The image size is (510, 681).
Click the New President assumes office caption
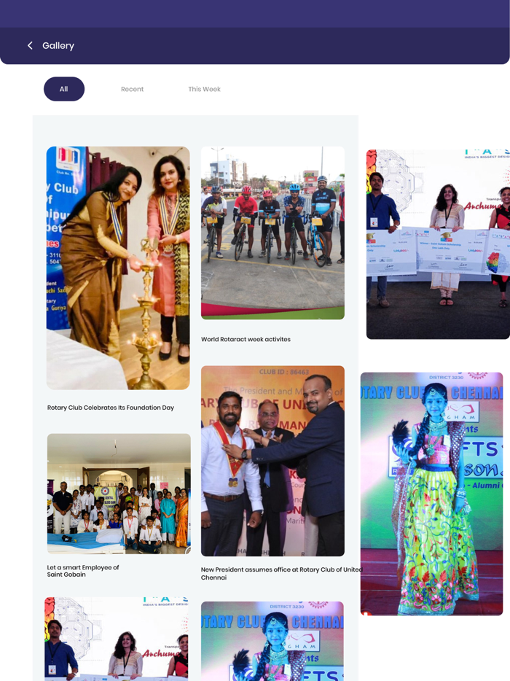[x=282, y=573]
